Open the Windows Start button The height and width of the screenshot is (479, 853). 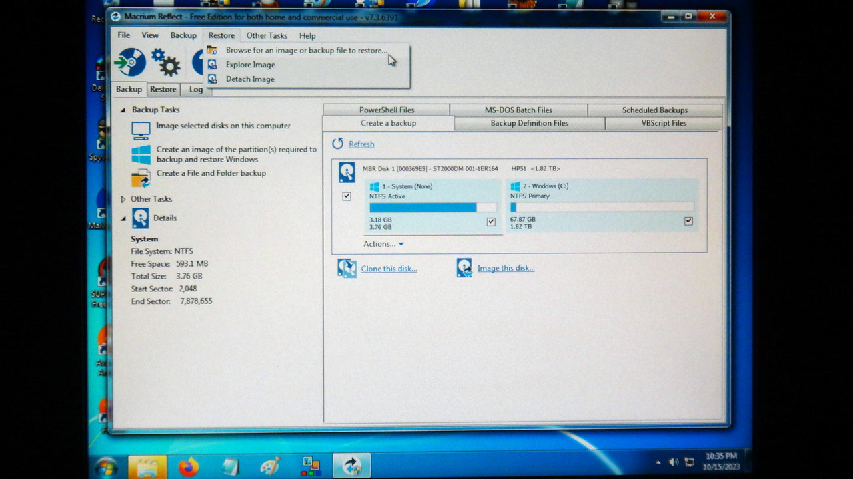[x=106, y=467]
